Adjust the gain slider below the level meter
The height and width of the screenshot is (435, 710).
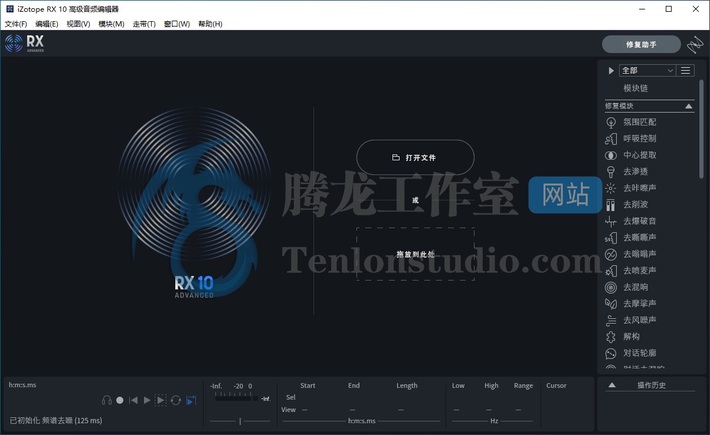coord(240,421)
